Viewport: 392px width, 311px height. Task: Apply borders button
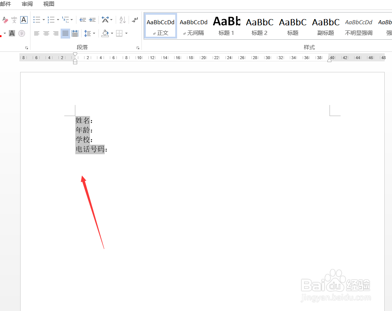[119, 33]
